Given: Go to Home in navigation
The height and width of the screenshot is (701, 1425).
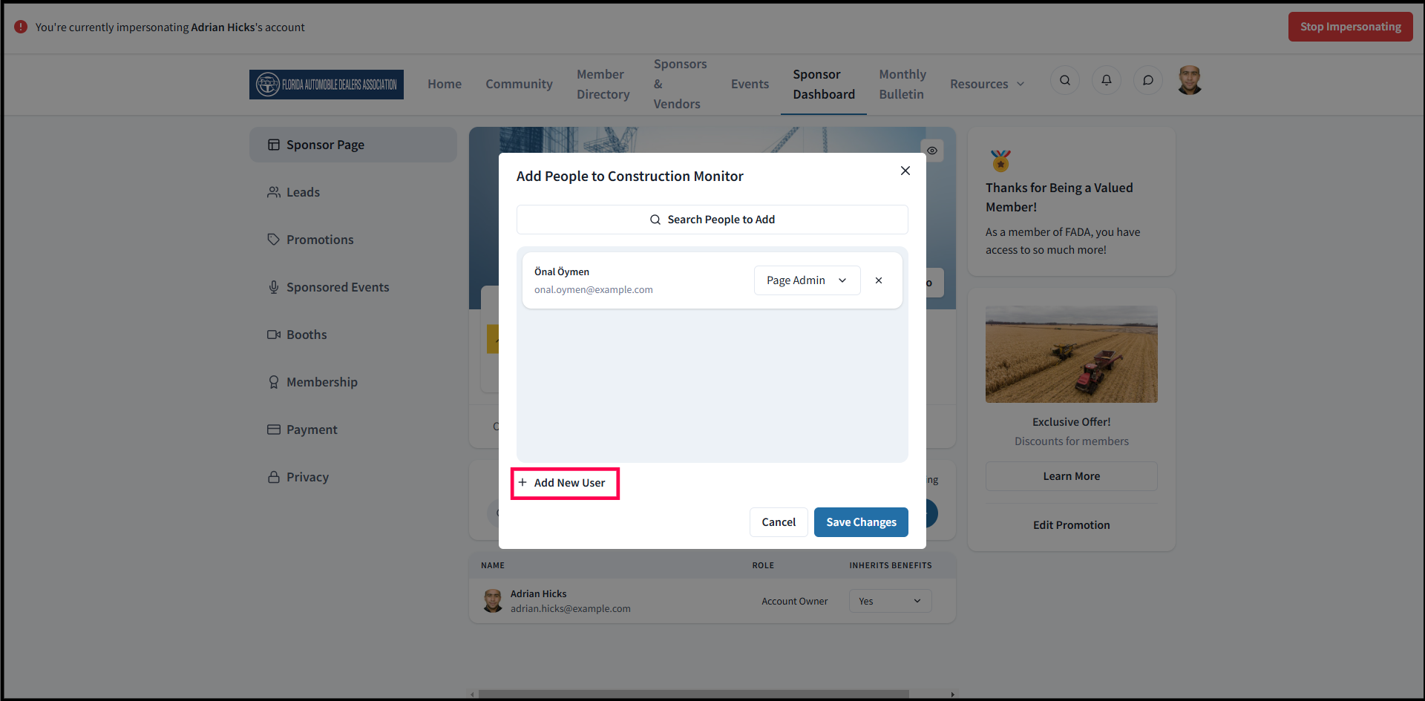Looking at the screenshot, I should (x=445, y=84).
